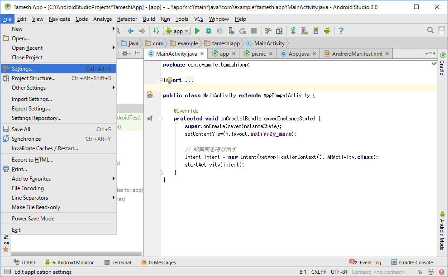
Task: Run the app with green play button
Action: [197, 31]
